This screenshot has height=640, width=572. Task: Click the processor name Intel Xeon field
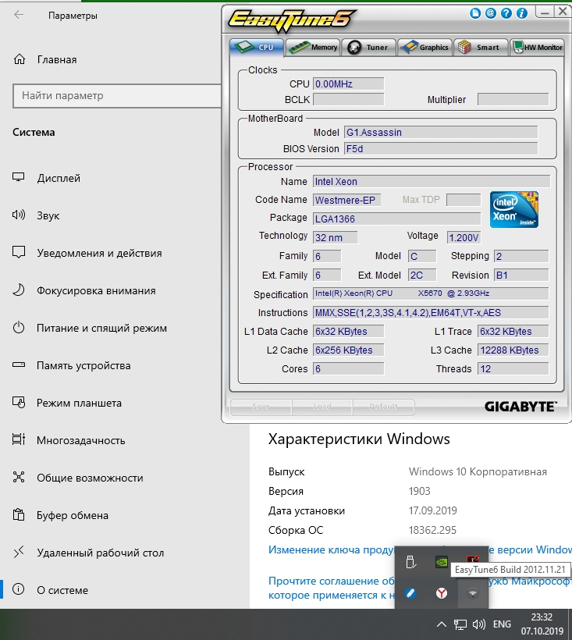(432, 181)
